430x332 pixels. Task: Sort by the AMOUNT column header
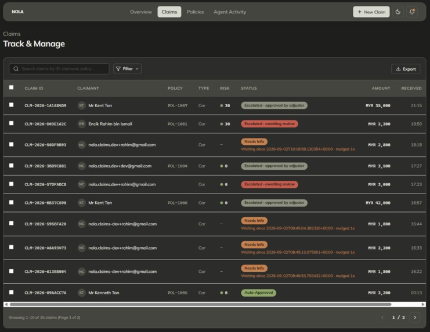click(381, 88)
